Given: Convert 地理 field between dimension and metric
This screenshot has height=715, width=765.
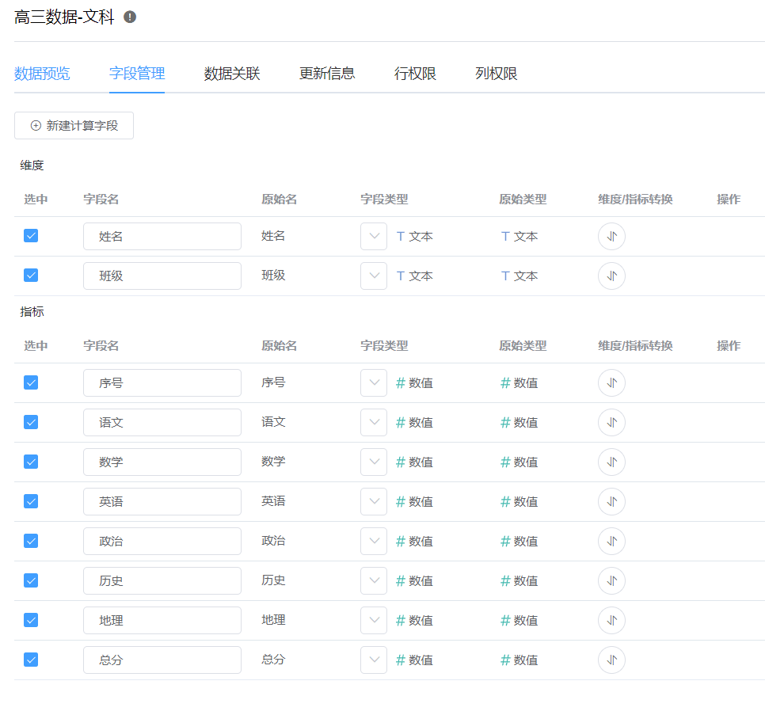Looking at the screenshot, I should coord(611,621).
